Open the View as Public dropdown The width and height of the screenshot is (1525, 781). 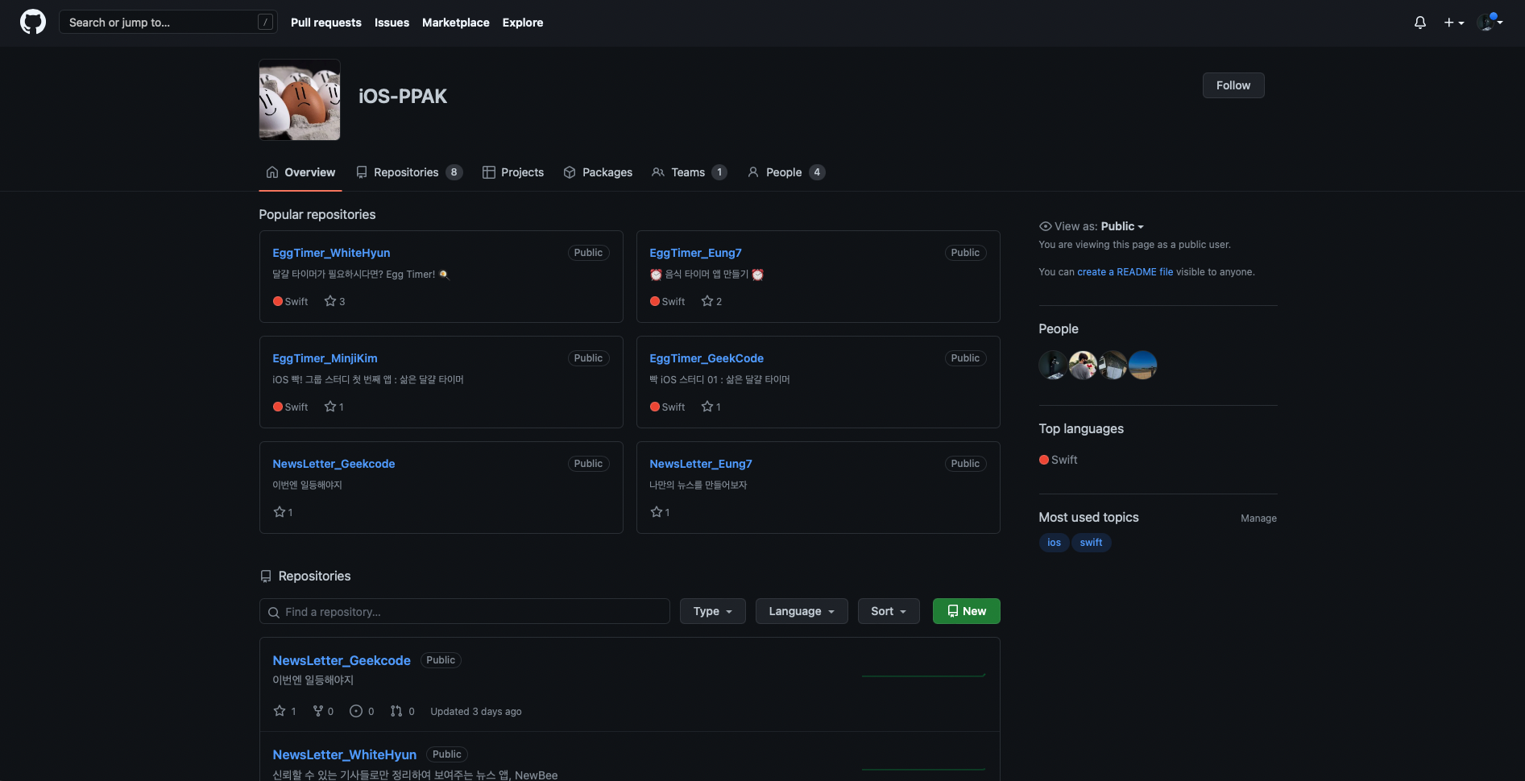coord(1122,226)
